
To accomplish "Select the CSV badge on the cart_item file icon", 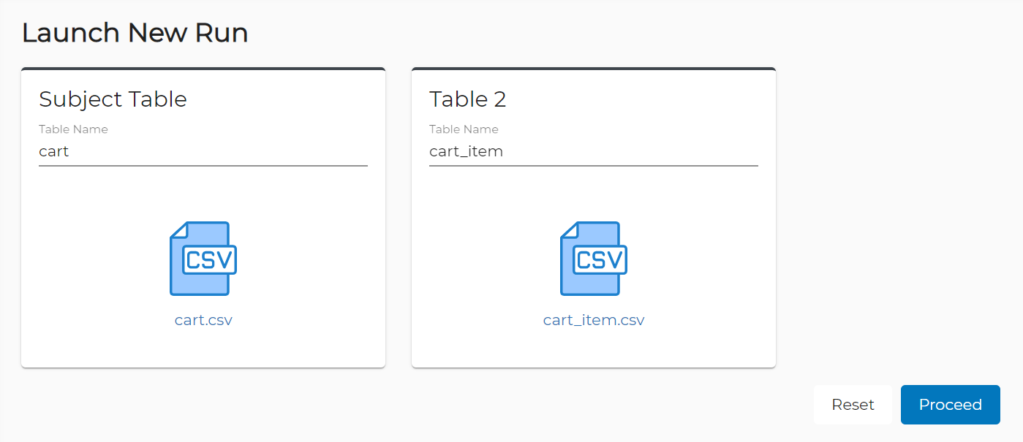I will click(600, 259).
